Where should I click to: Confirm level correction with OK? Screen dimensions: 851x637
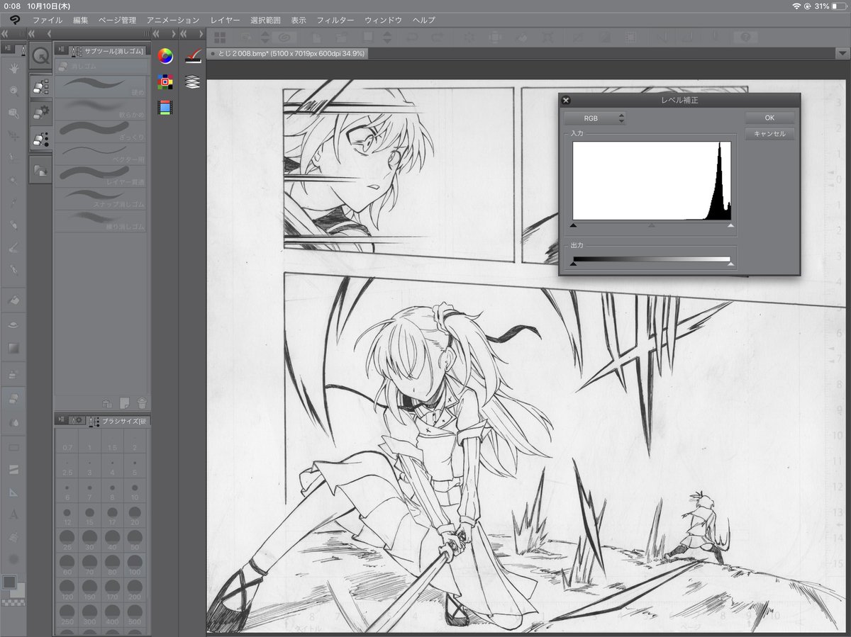click(x=769, y=118)
